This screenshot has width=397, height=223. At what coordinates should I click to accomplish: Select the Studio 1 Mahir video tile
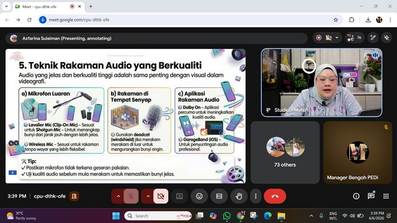click(321, 82)
